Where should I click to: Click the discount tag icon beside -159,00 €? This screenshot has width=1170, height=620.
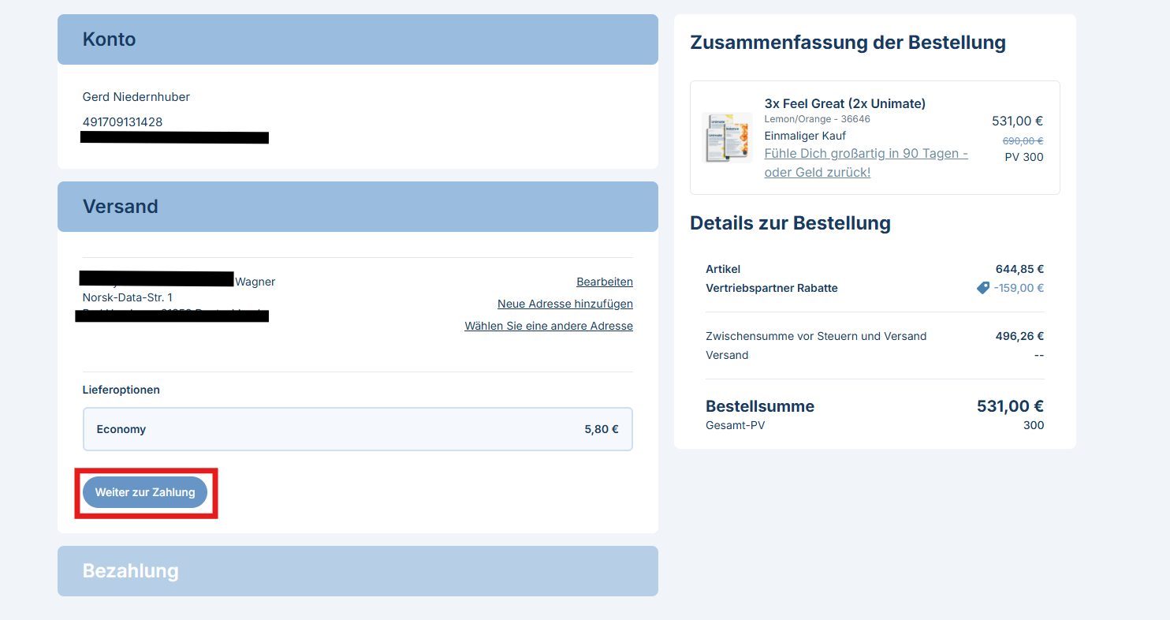(x=982, y=288)
